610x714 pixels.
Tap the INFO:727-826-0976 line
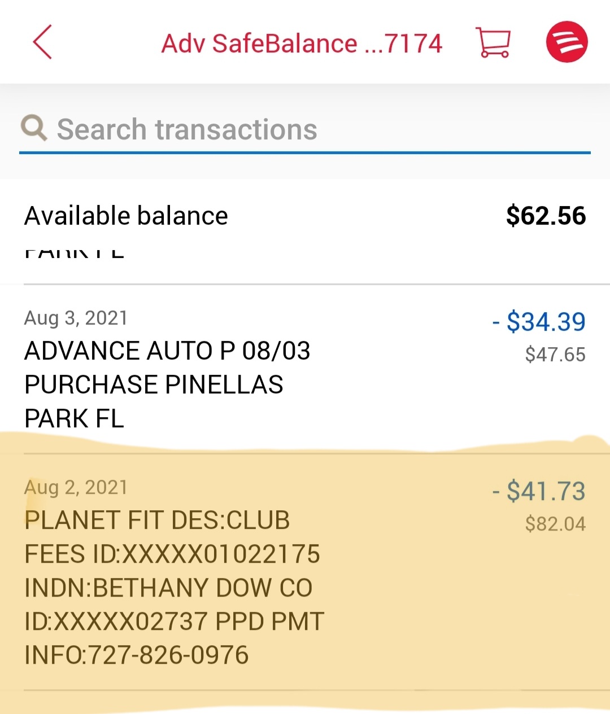pyautogui.click(x=137, y=655)
